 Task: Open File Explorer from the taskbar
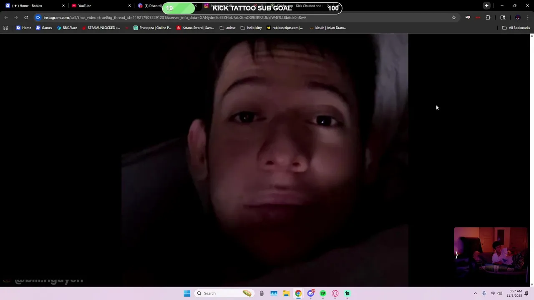coord(286,293)
